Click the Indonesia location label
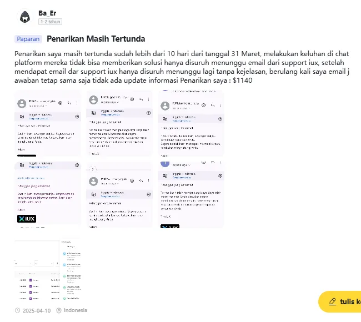The width and height of the screenshot is (361, 322). click(x=76, y=310)
